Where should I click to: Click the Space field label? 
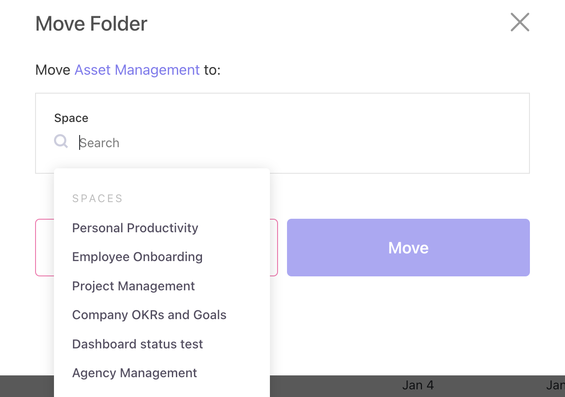71,118
